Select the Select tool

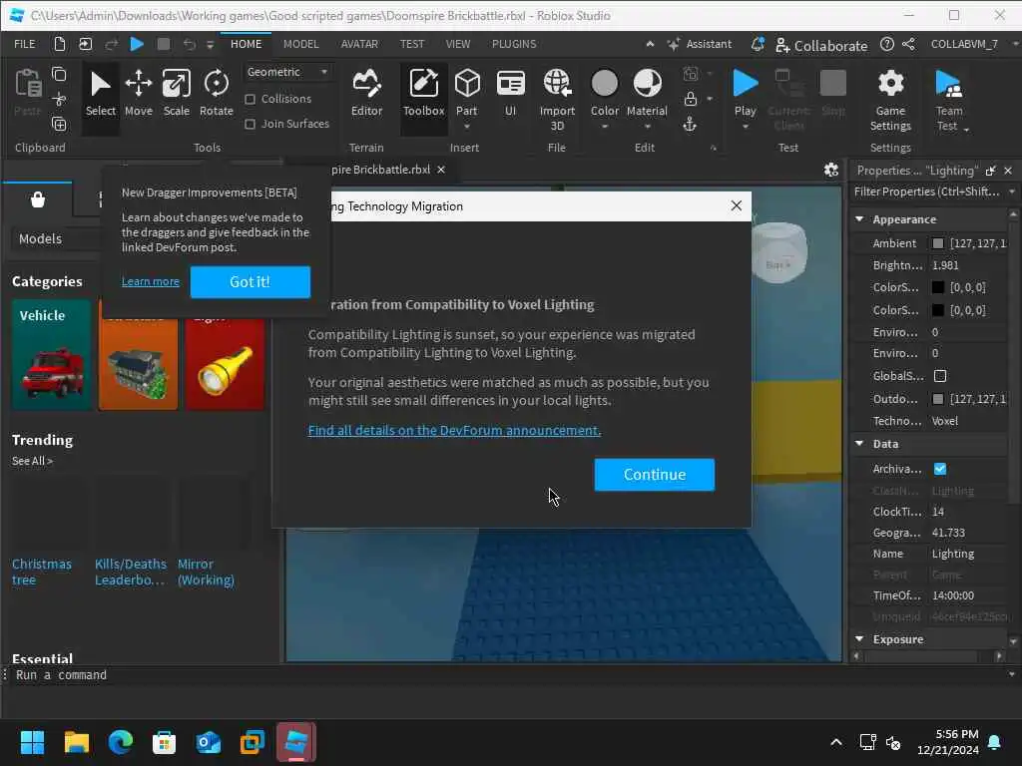pos(101,93)
